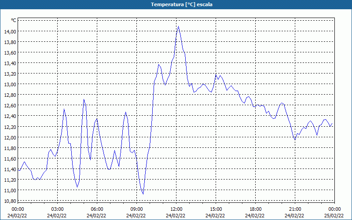Screen dimensions: 352x220
Task: Click the curve's highest peak above 14,00
Action: (178, 26)
